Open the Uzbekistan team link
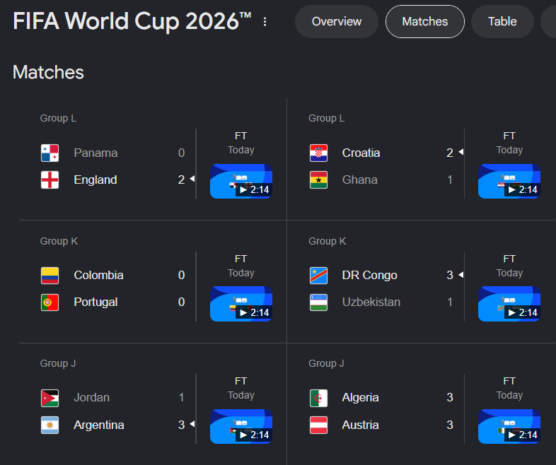Viewport: 556px width, 465px height. point(371,302)
